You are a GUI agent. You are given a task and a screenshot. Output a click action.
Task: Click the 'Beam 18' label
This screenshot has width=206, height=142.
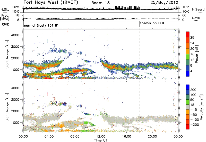coord(100,3)
